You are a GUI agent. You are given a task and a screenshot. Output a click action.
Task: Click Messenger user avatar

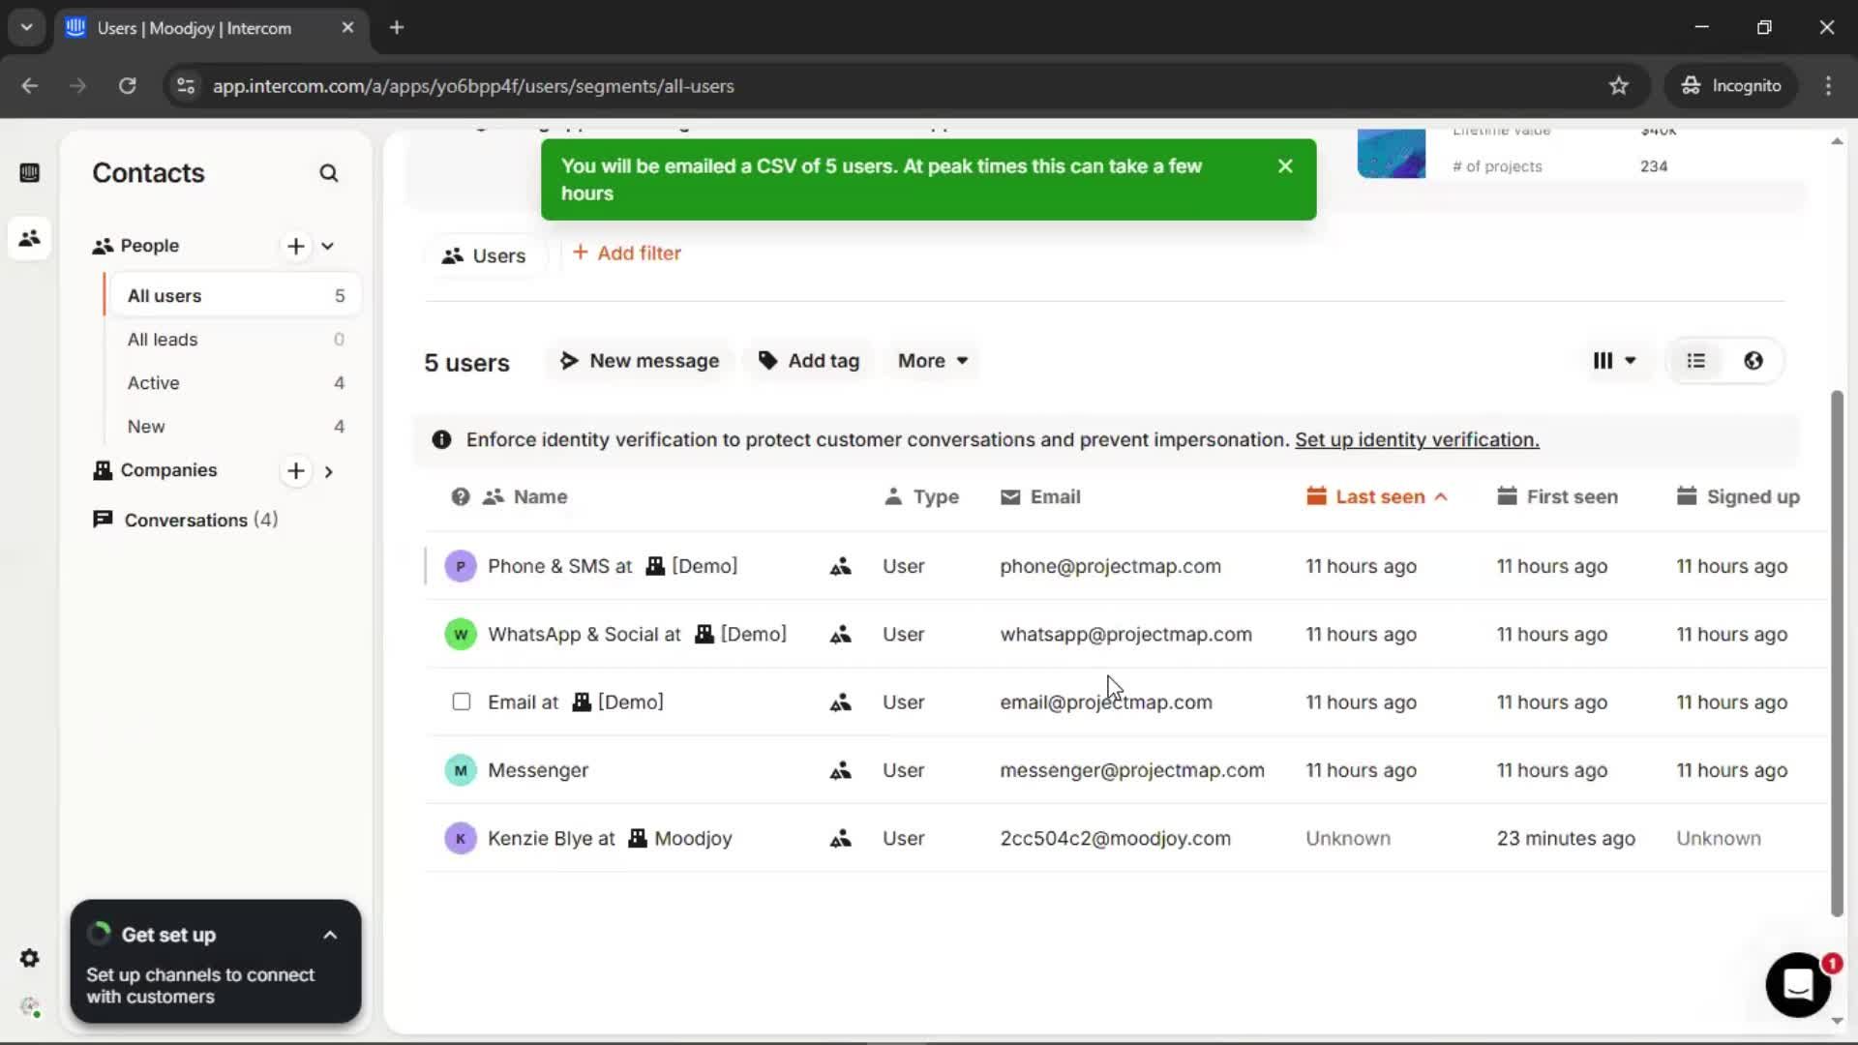(x=461, y=770)
